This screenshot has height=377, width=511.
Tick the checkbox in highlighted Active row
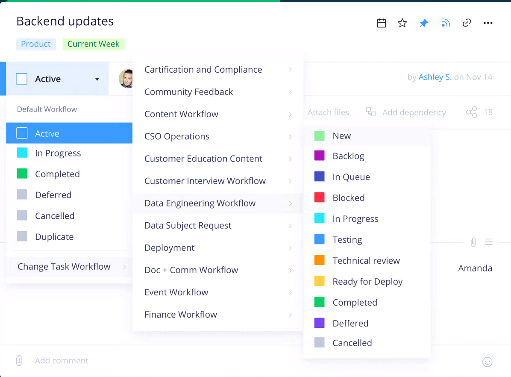(x=22, y=133)
